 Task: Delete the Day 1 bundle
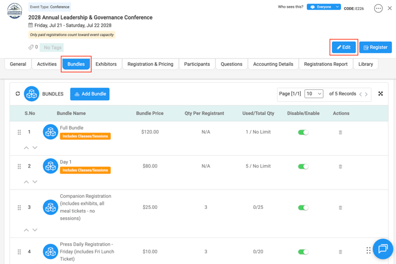click(x=340, y=166)
